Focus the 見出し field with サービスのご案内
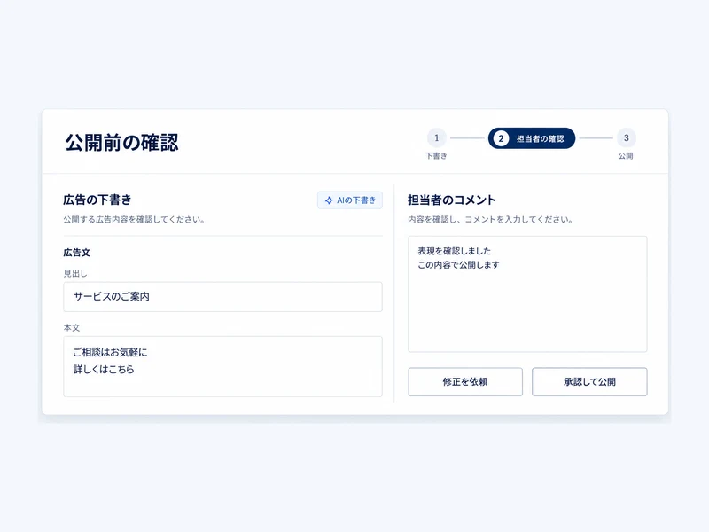This screenshot has width=709, height=532. (223, 297)
